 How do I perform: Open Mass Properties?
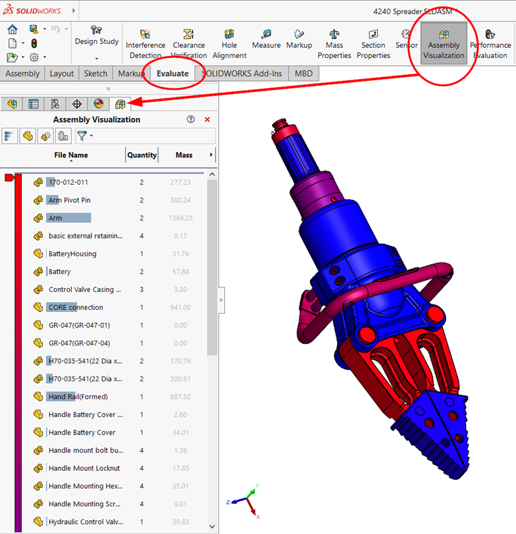click(x=334, y=44)
